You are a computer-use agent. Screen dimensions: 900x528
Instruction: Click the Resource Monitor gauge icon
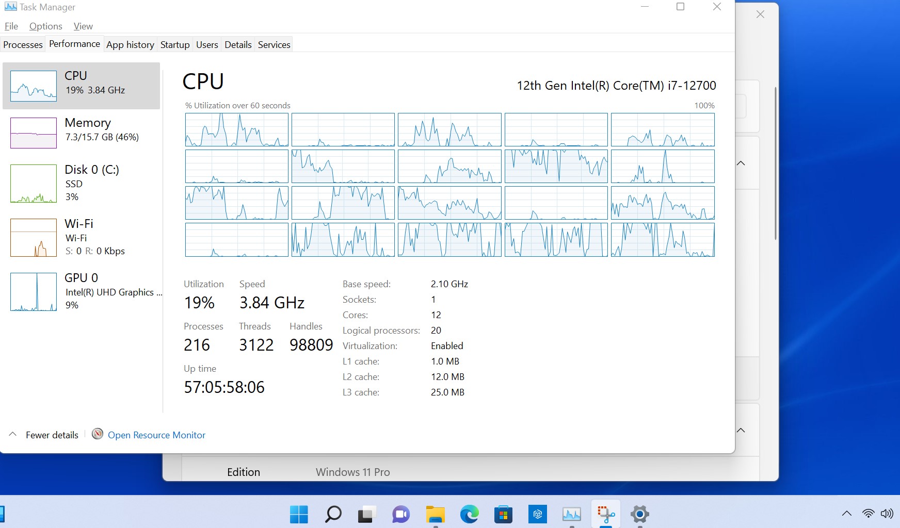tap(98, 434)
